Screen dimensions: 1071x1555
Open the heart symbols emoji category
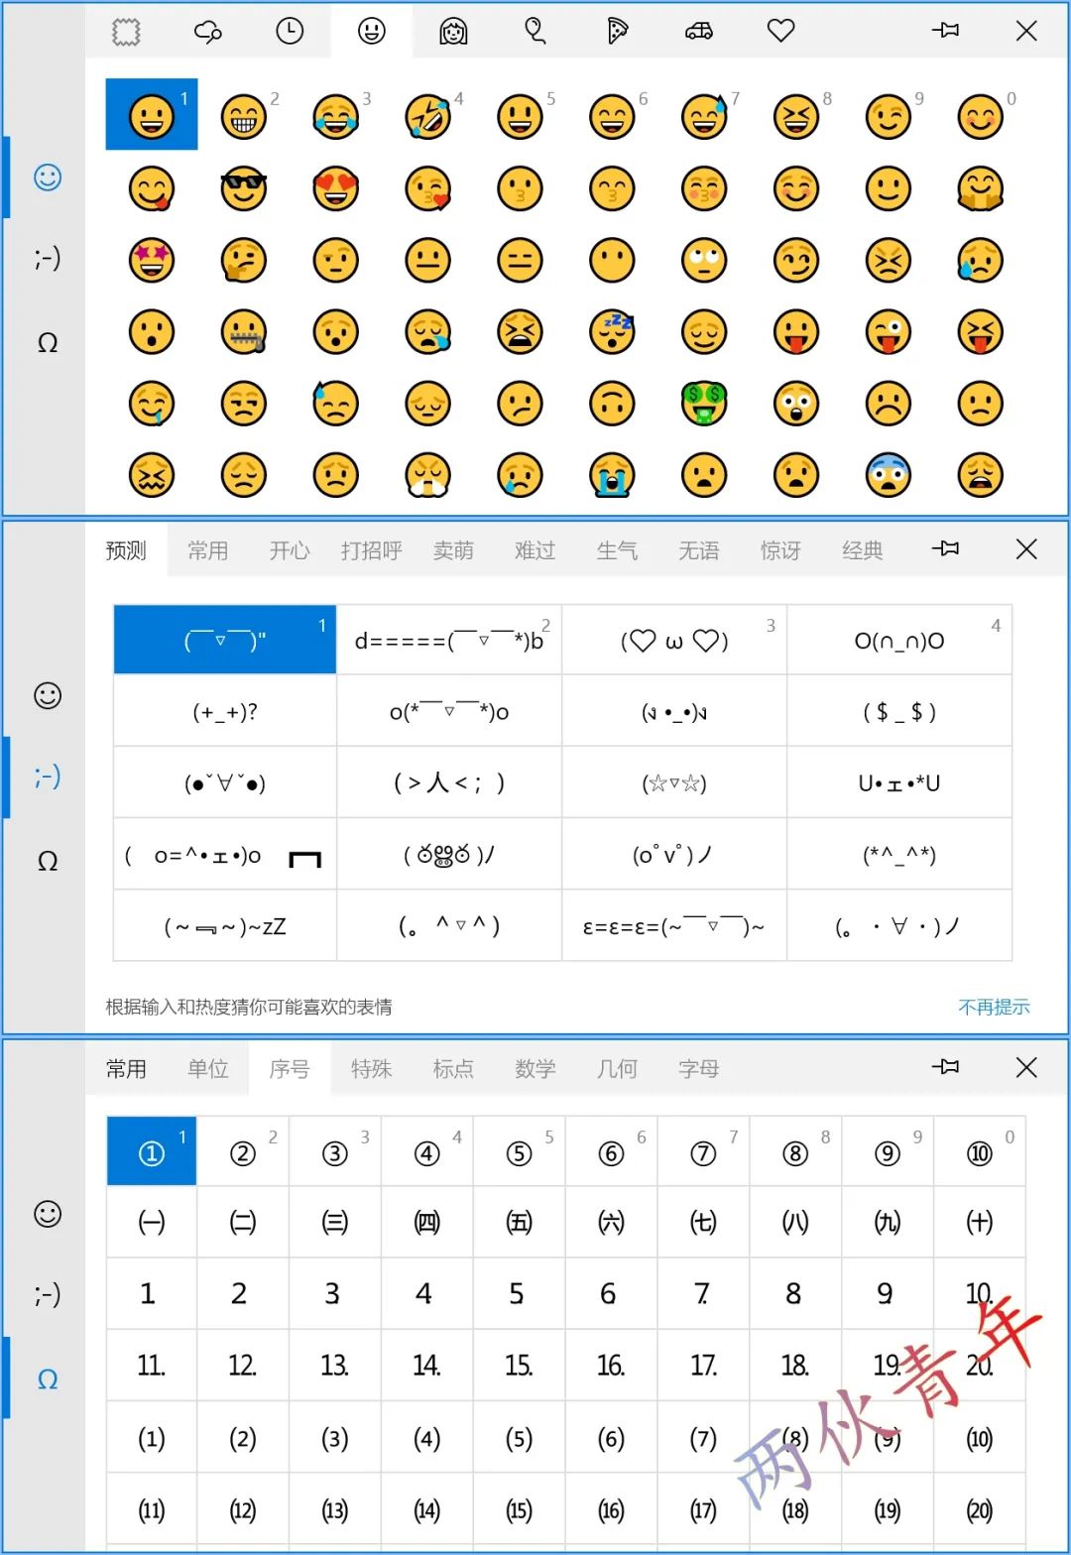click(x=781, y=32)
